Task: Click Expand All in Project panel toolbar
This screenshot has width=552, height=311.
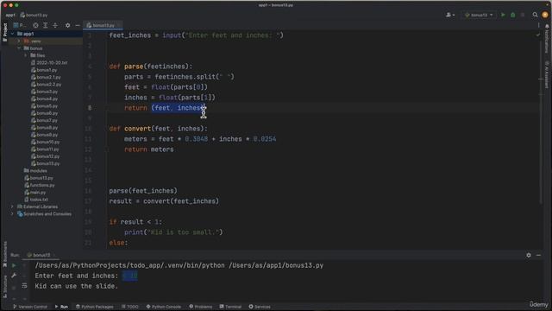Action: [x=46, y=25]
